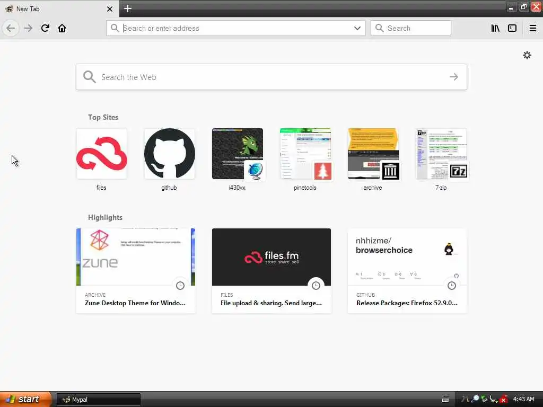This screenshot has height=407, width=543.
Task: Select the New Tab tab
Action: tap(59, 8)
